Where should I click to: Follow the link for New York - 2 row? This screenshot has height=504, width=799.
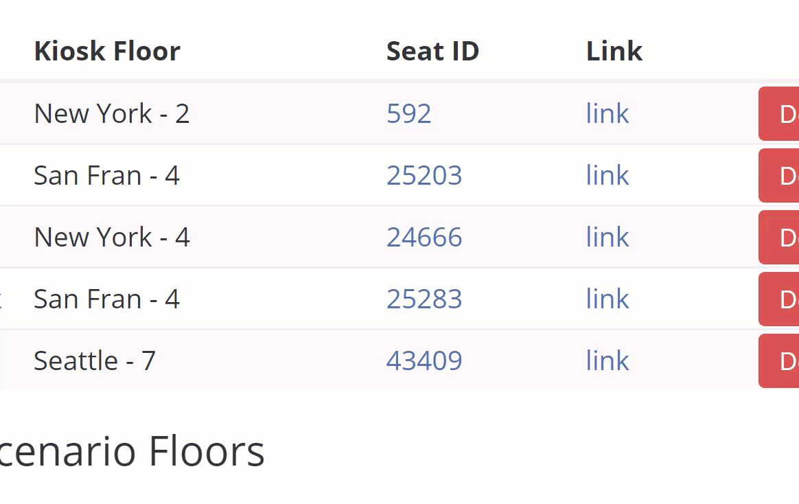[x=607, y=113]
